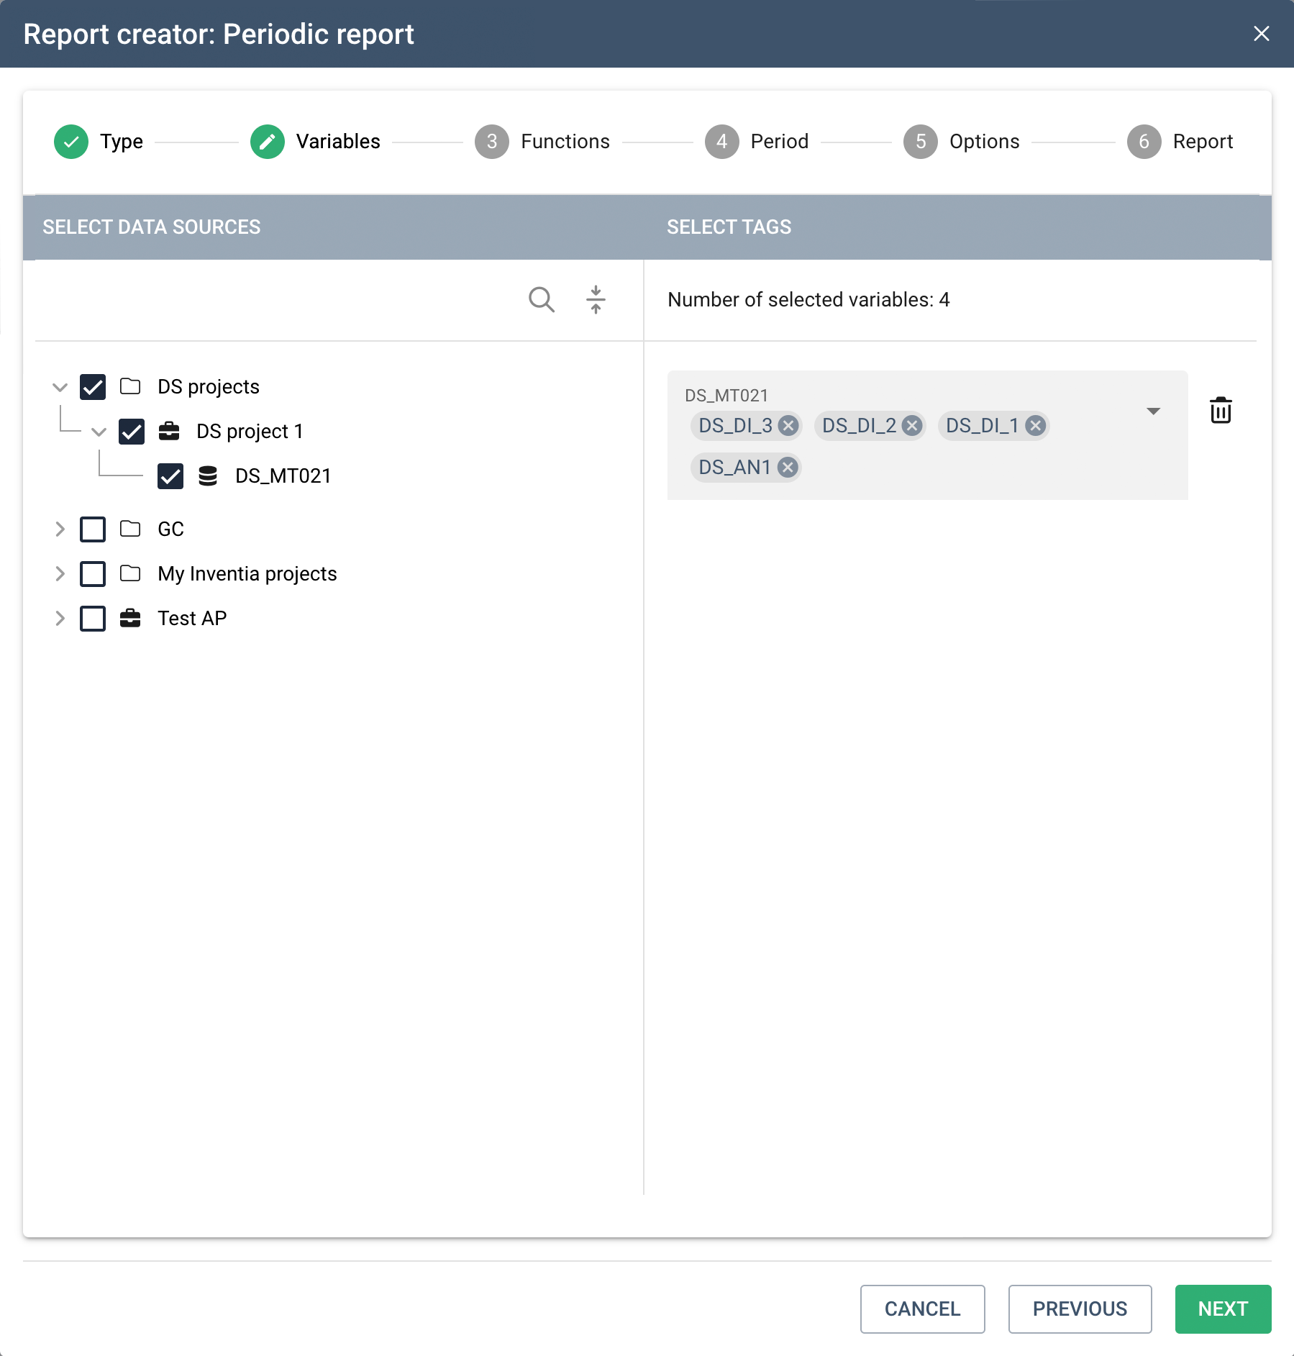Go to the Report step
This screenshot has height=1356, width=1294.
click(x=1180, y=142)
